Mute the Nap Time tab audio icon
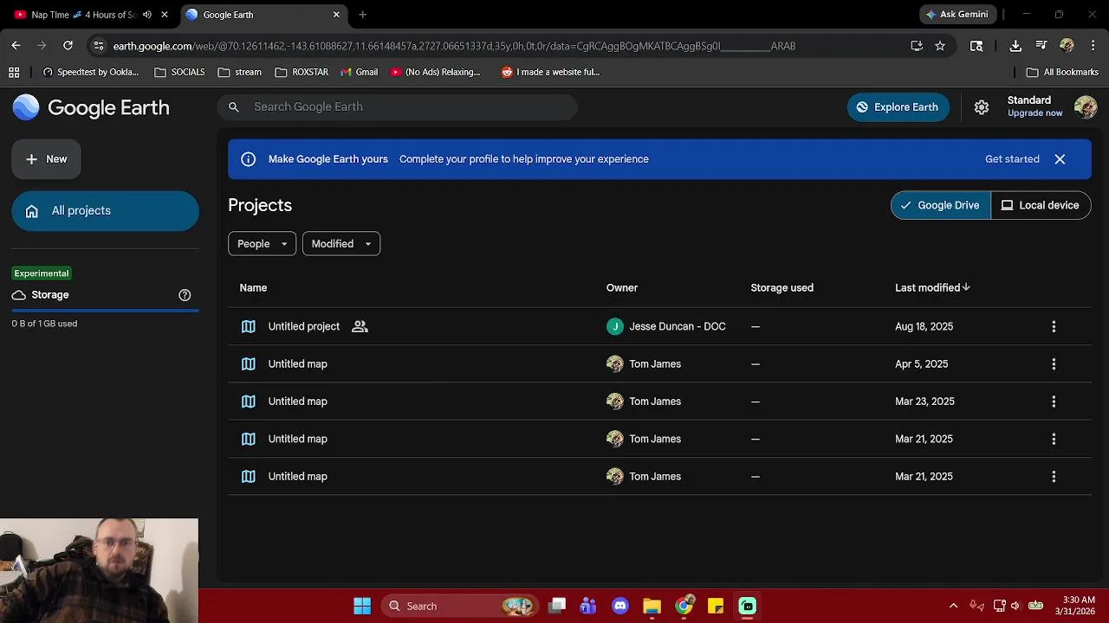 coord(147,15)
